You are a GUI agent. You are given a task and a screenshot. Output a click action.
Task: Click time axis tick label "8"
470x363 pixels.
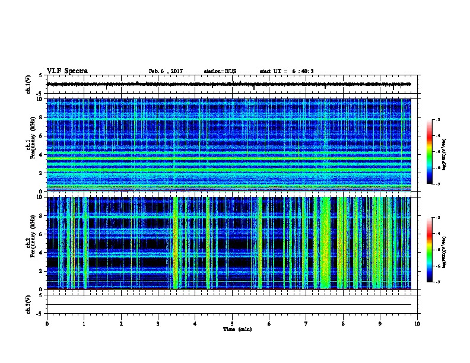coord(343,323)
